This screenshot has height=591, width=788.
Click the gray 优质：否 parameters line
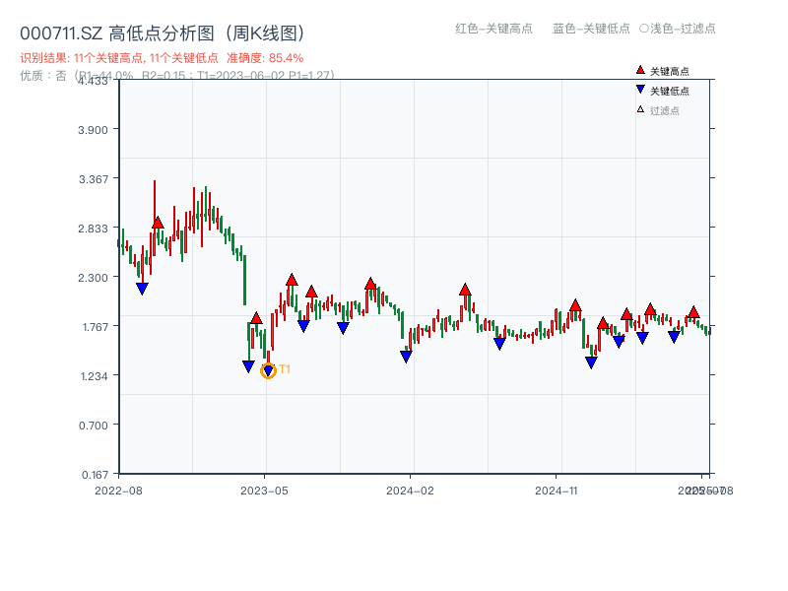click(x=177, y=76)
